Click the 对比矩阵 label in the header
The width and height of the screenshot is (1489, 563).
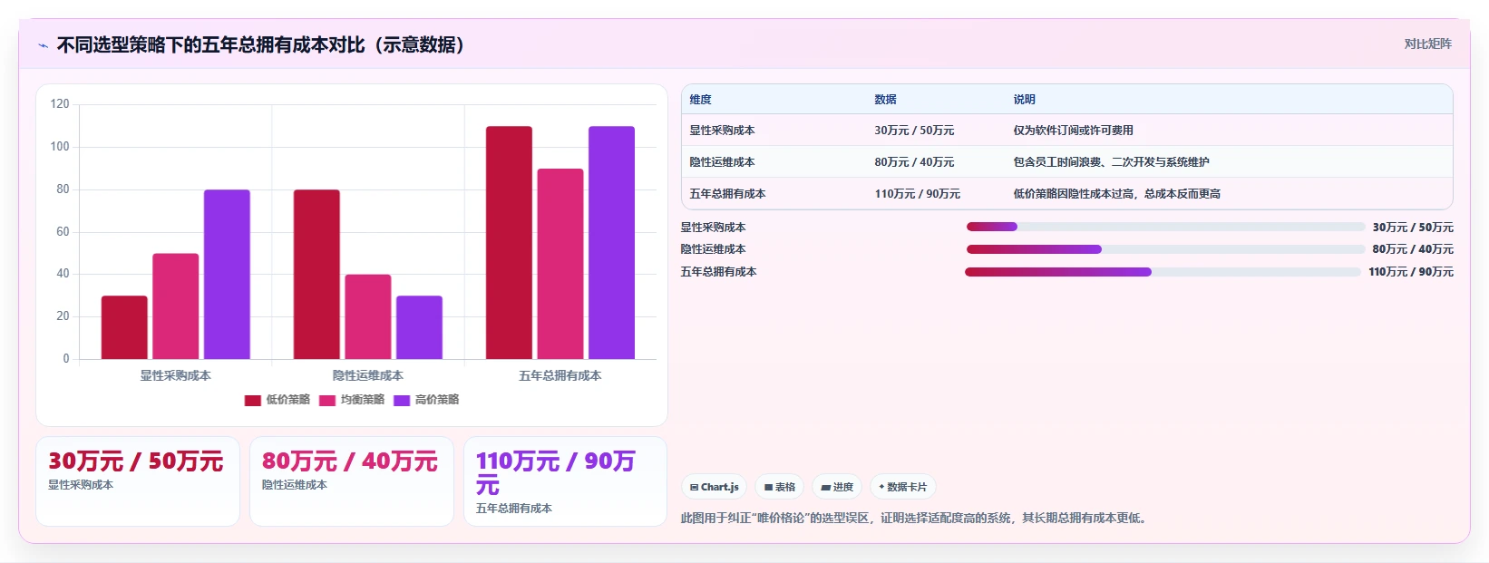click(x=1427, y=44)
